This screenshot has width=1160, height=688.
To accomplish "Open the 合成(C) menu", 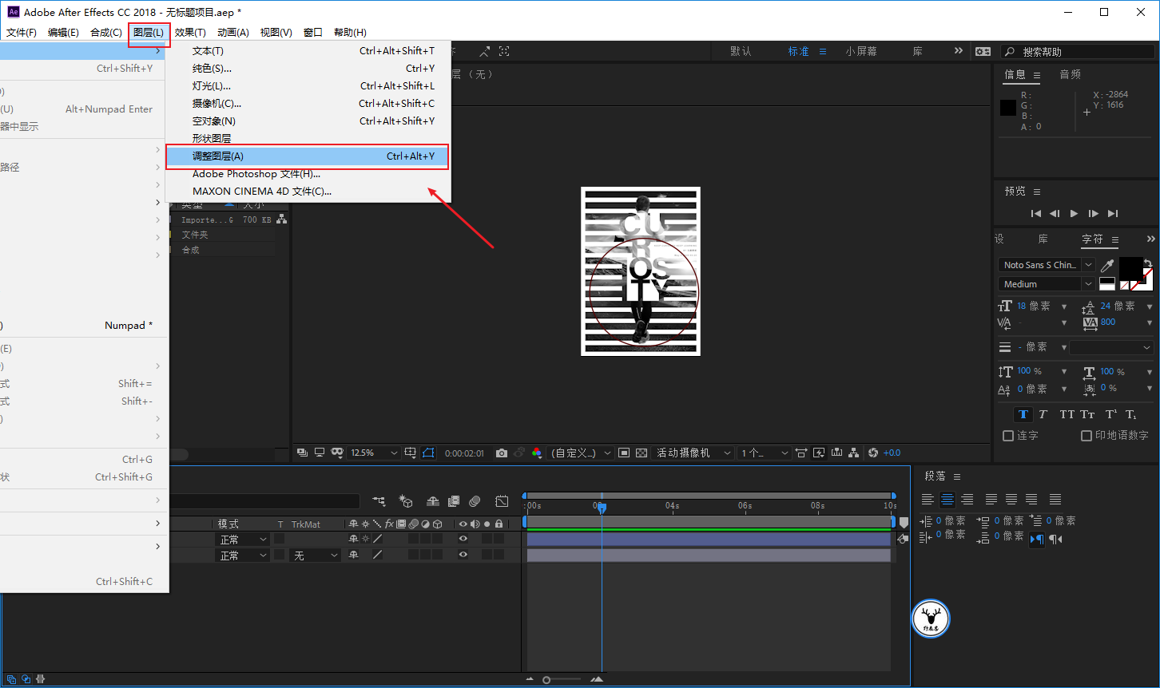I will 106,33.
